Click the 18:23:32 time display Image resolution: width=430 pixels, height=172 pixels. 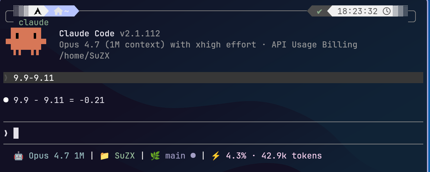[x=357, y=11]
